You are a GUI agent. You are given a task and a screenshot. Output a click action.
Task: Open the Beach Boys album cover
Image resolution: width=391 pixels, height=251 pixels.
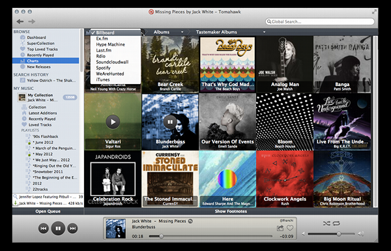(227, 65)
